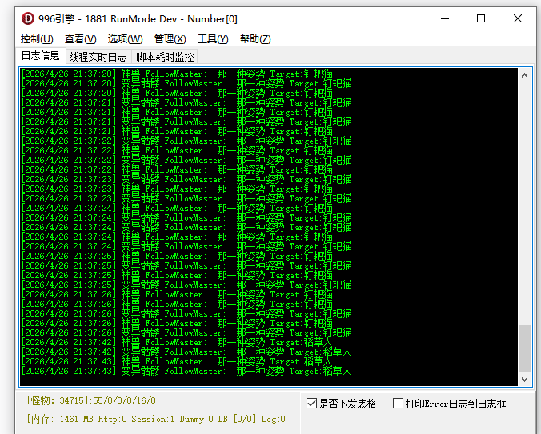Image resolution: width=541 pixels, height=434 pixels.
Task: Uncheck the 是否下发表格 checkbox
Action: pyautogui.click(x=312, y=404)
